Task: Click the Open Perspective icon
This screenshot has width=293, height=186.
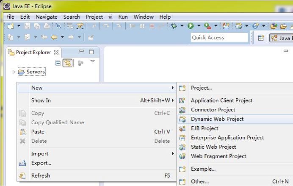Action: [x=261, y=38]
